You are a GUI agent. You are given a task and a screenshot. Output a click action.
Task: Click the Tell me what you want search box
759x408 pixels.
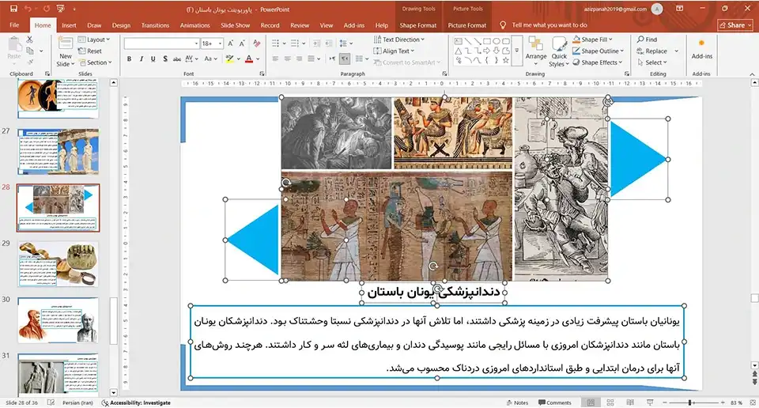click(x=545, y=25)
